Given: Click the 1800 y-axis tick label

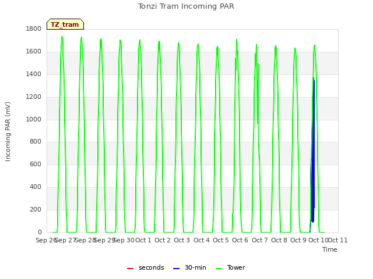Looking at the screenshot, I should point(34,28).
